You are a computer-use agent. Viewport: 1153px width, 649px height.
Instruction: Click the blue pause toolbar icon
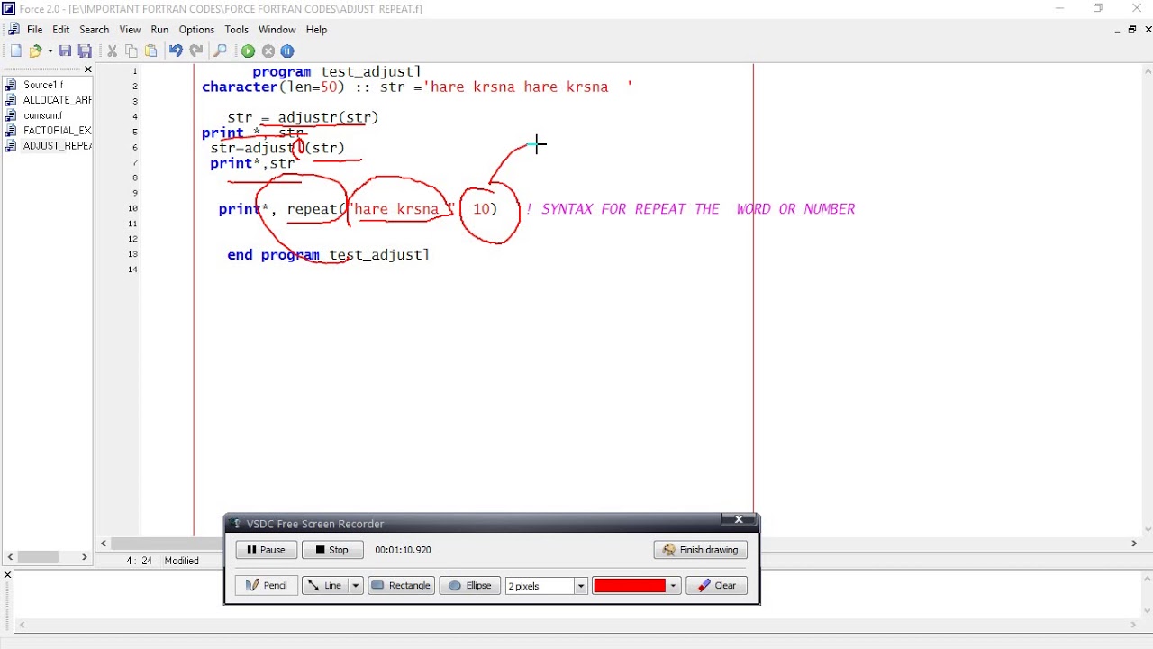coord(287,51)
